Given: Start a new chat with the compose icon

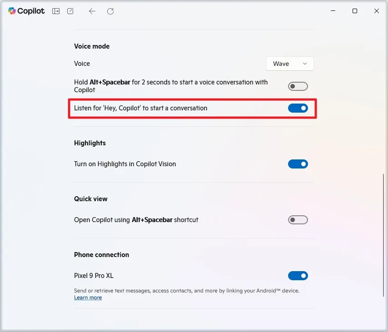Looking at the screenshot, I should [x=70, y=11].
